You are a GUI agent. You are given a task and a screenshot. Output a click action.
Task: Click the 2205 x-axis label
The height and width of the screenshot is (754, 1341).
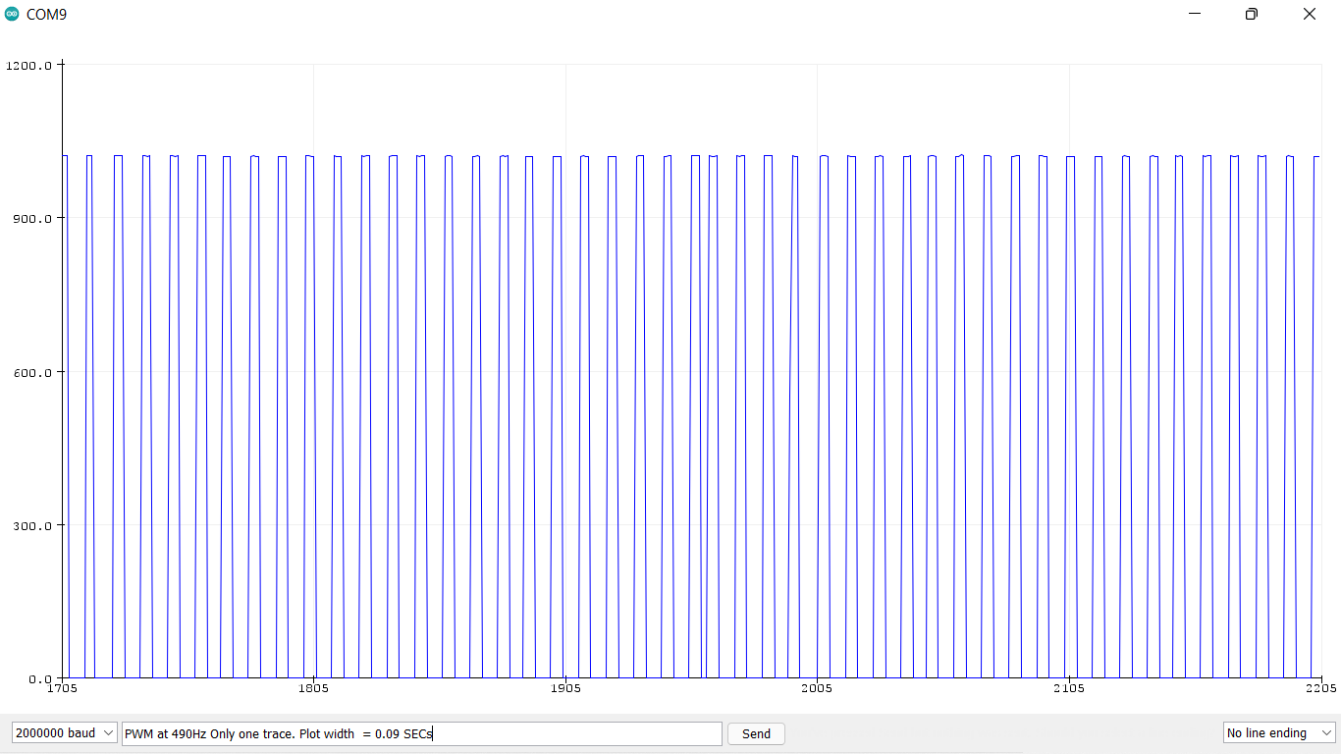tap(1321, 688)
